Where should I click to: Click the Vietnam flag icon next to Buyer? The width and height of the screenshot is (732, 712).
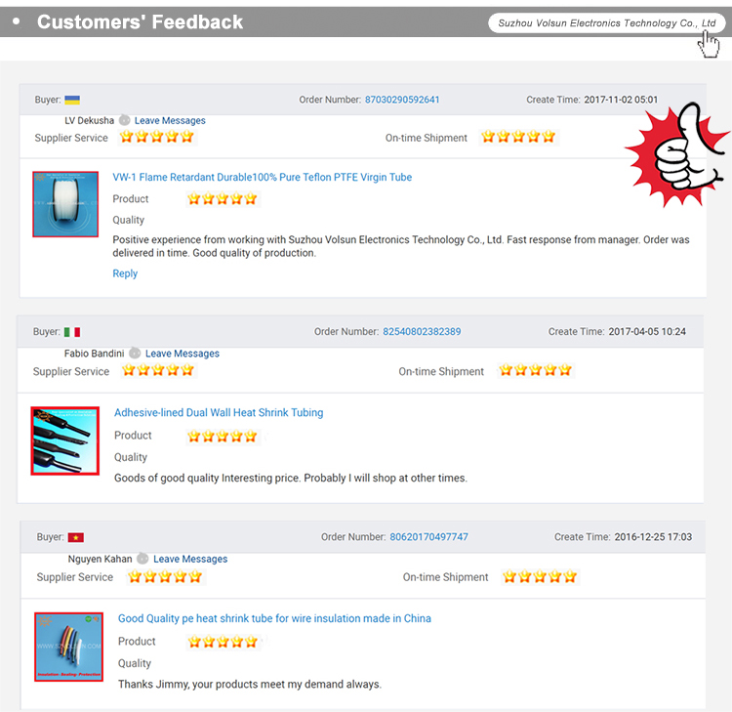tap(75, 538)
